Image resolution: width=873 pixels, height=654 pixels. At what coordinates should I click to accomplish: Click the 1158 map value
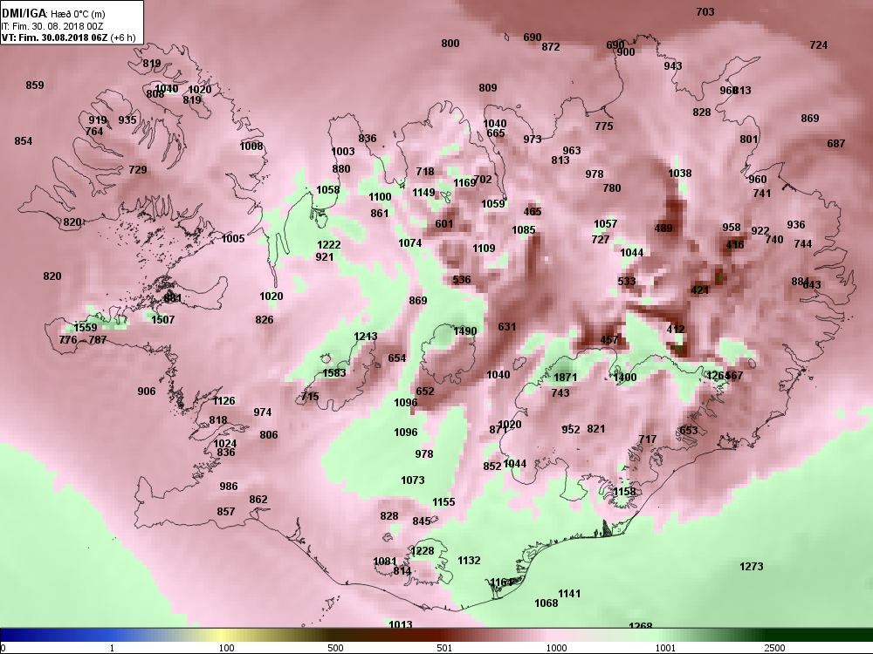625,492
